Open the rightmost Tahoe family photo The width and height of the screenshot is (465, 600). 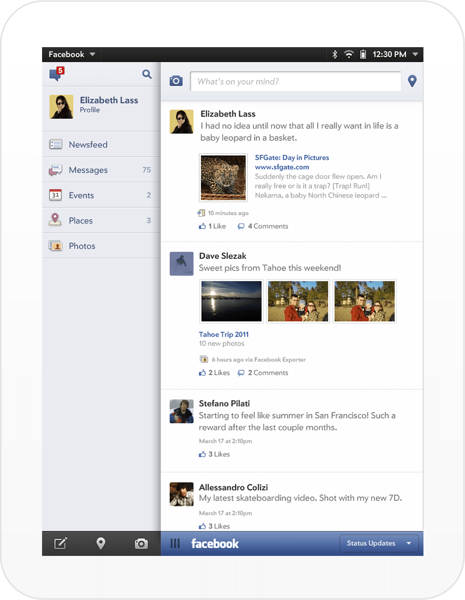(364, 301)
